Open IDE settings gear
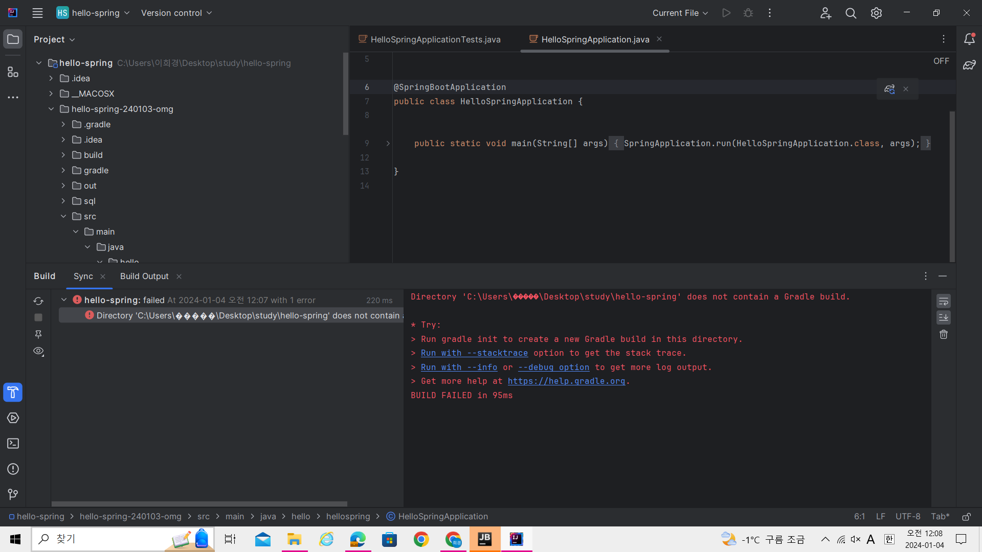 pyautogui.click(x=877, y=13)
